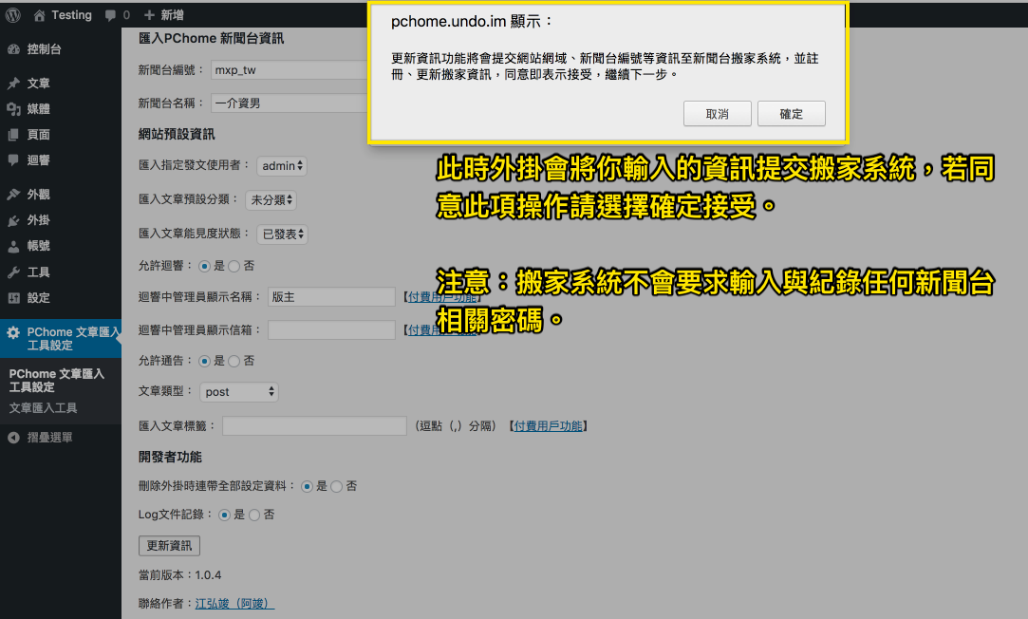
Task: Click the 迴響 speech bubble sidebar icon
Action: coord(14,160)
